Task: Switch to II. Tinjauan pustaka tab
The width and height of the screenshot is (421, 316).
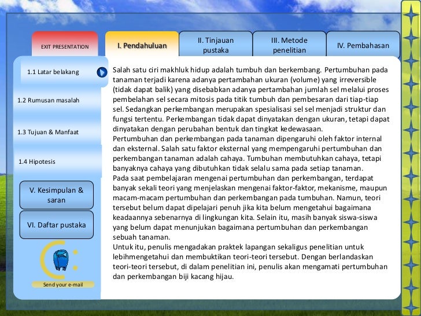Action: click(x=216, y=44)
